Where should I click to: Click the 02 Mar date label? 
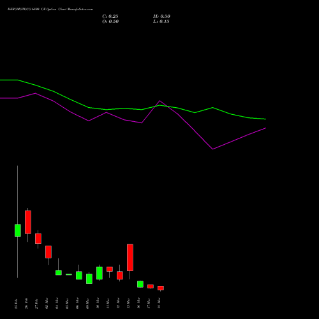tap(47, 303)
